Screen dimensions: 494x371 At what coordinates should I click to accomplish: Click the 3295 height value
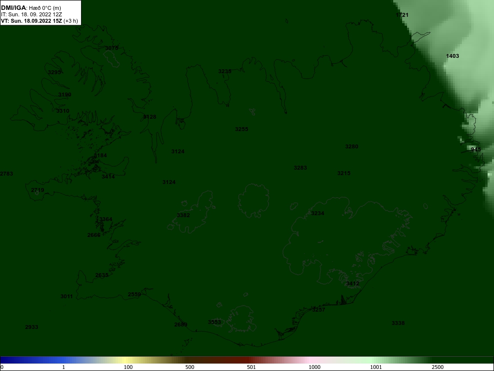(54, 72)
